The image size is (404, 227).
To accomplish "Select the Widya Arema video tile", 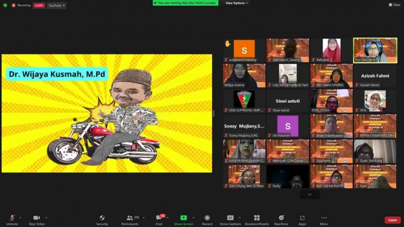I will point(244,75).
